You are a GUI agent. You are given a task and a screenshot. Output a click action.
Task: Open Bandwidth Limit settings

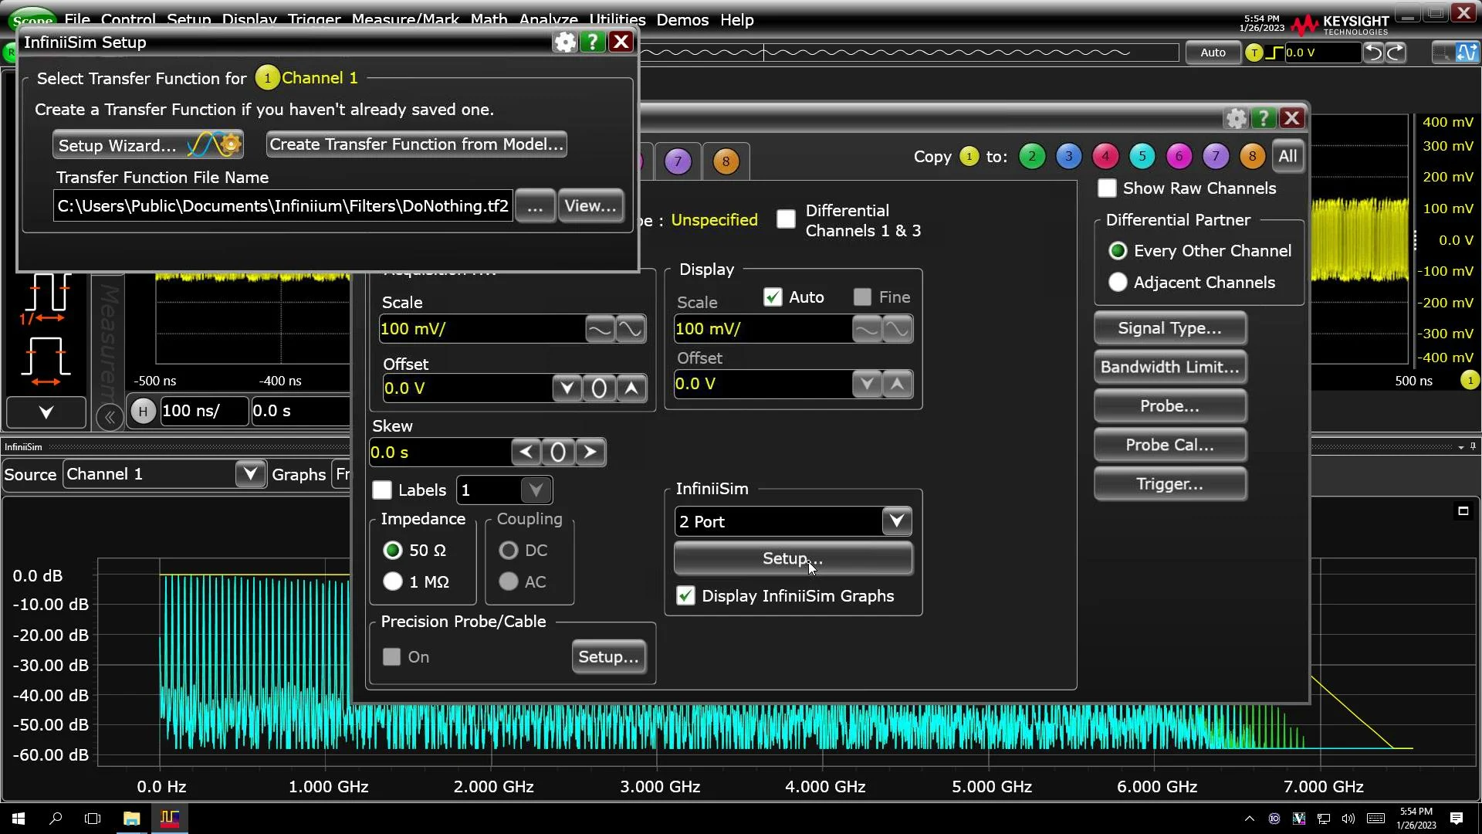1170,368
